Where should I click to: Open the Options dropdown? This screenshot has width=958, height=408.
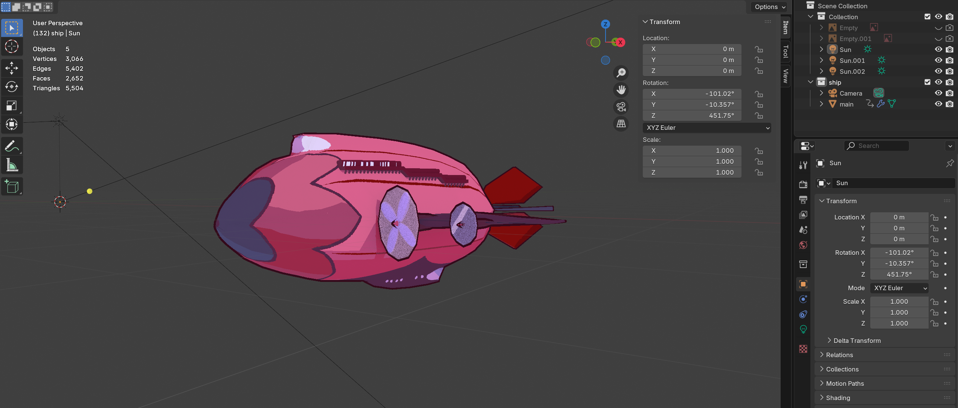(x=770, y=7)
